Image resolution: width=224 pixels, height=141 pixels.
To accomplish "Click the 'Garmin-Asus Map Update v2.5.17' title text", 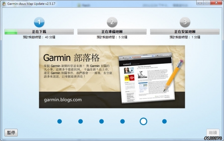I will pos(31,4).
